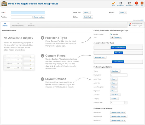The width and height of the screenshot is (145, 125).
Task: Open the Autoplay Enable dropdown
Action: (114, 99)
